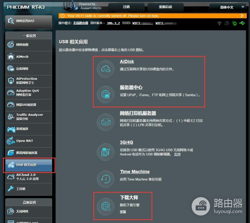Click the Wi-Fi status icon in header

pos(220,23)
